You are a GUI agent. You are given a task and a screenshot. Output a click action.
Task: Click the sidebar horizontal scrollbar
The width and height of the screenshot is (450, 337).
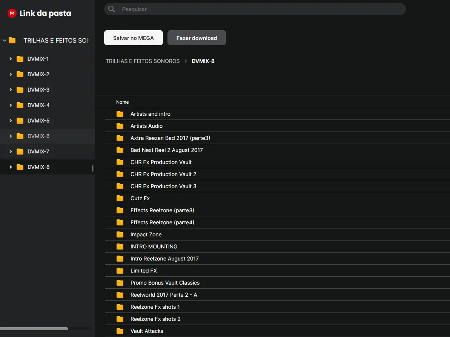pos(34,329)
